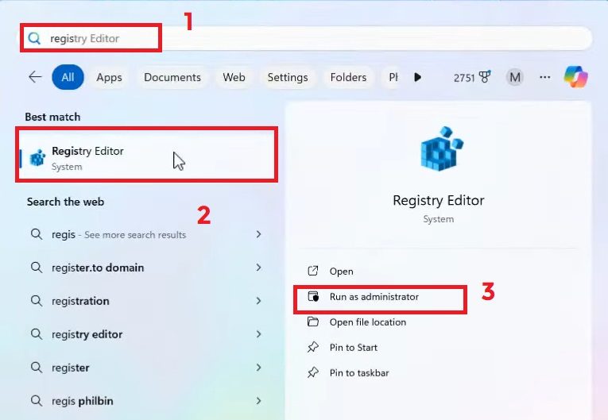Choose Open file location
The width and height of the screenshot is (608, 420).
pos(368,322)
